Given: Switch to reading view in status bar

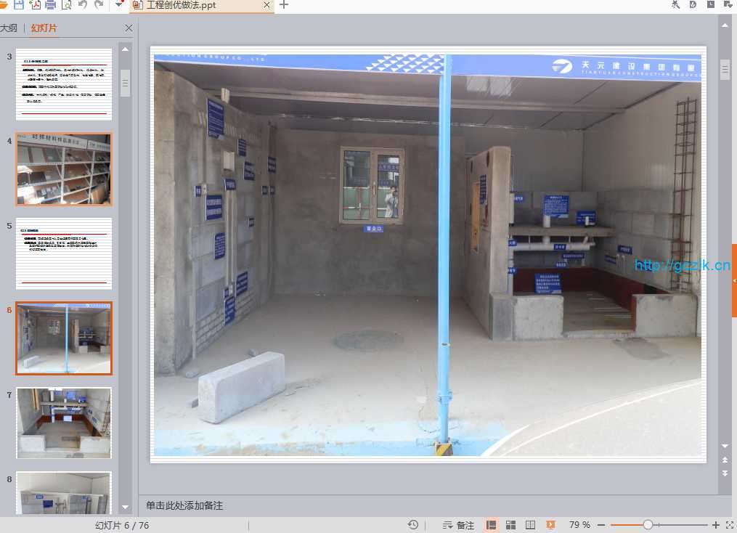Looking at the screenshot, I should 531,525.
